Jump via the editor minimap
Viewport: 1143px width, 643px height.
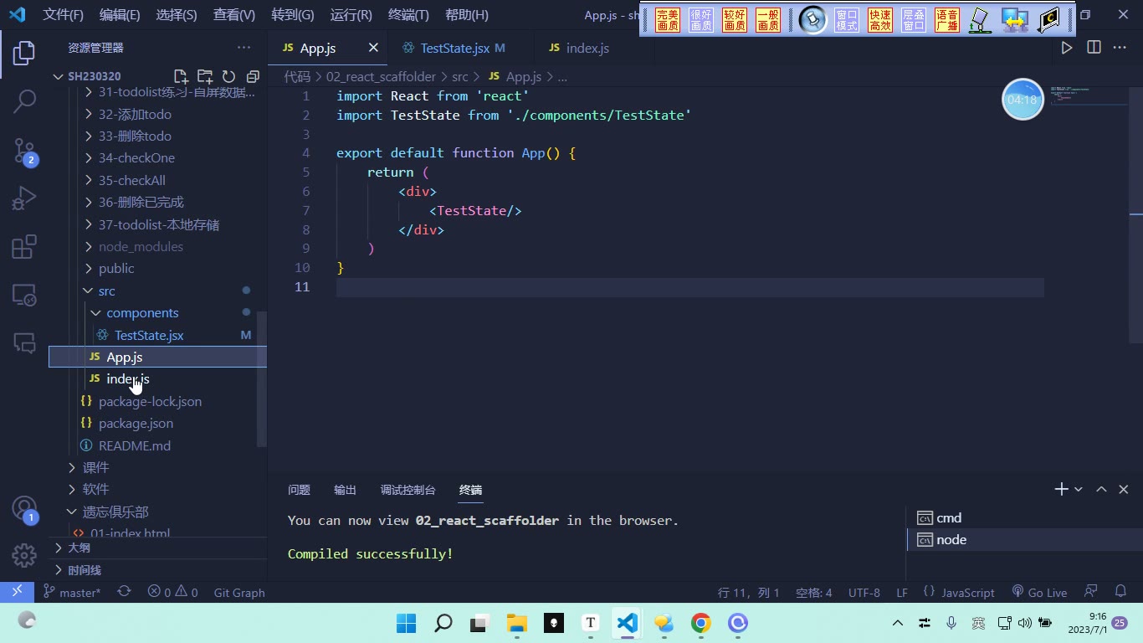click(1088, 96)
